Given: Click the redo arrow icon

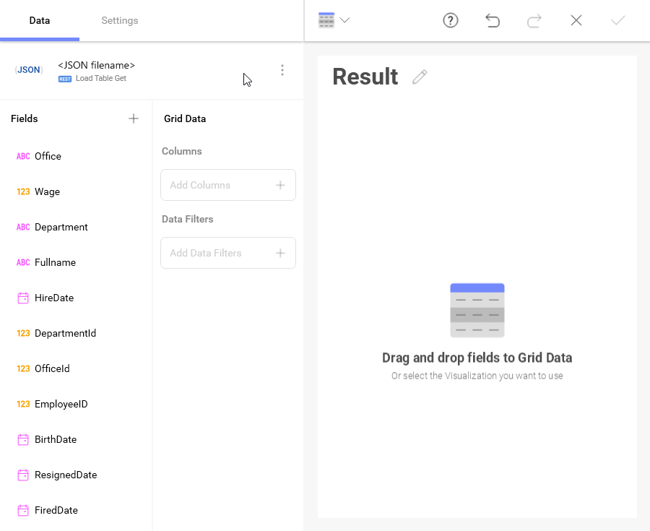Looking at the screenshot, I should tap(534, 20).
